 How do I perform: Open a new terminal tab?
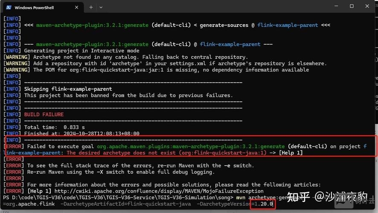pos(91,7)
